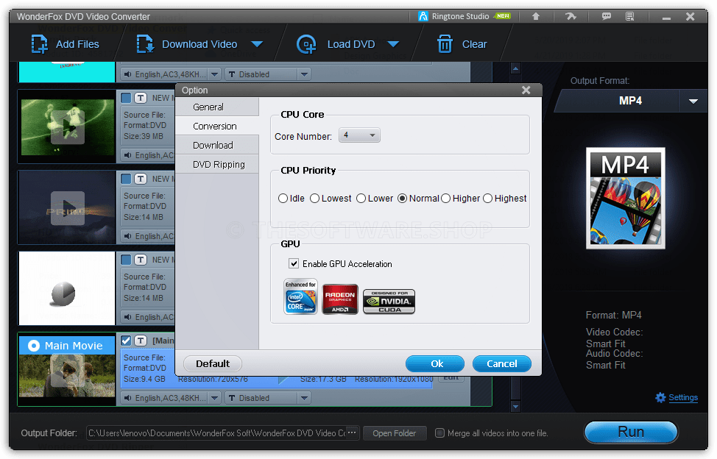Click the Open Folder button
Image resolution: width=717 pixels, height=459 pixels.
coord(394,433)
